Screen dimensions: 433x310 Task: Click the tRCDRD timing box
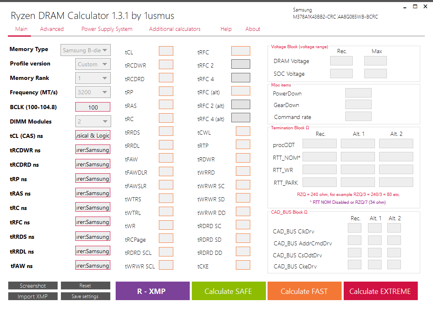[x=166, y=78]
